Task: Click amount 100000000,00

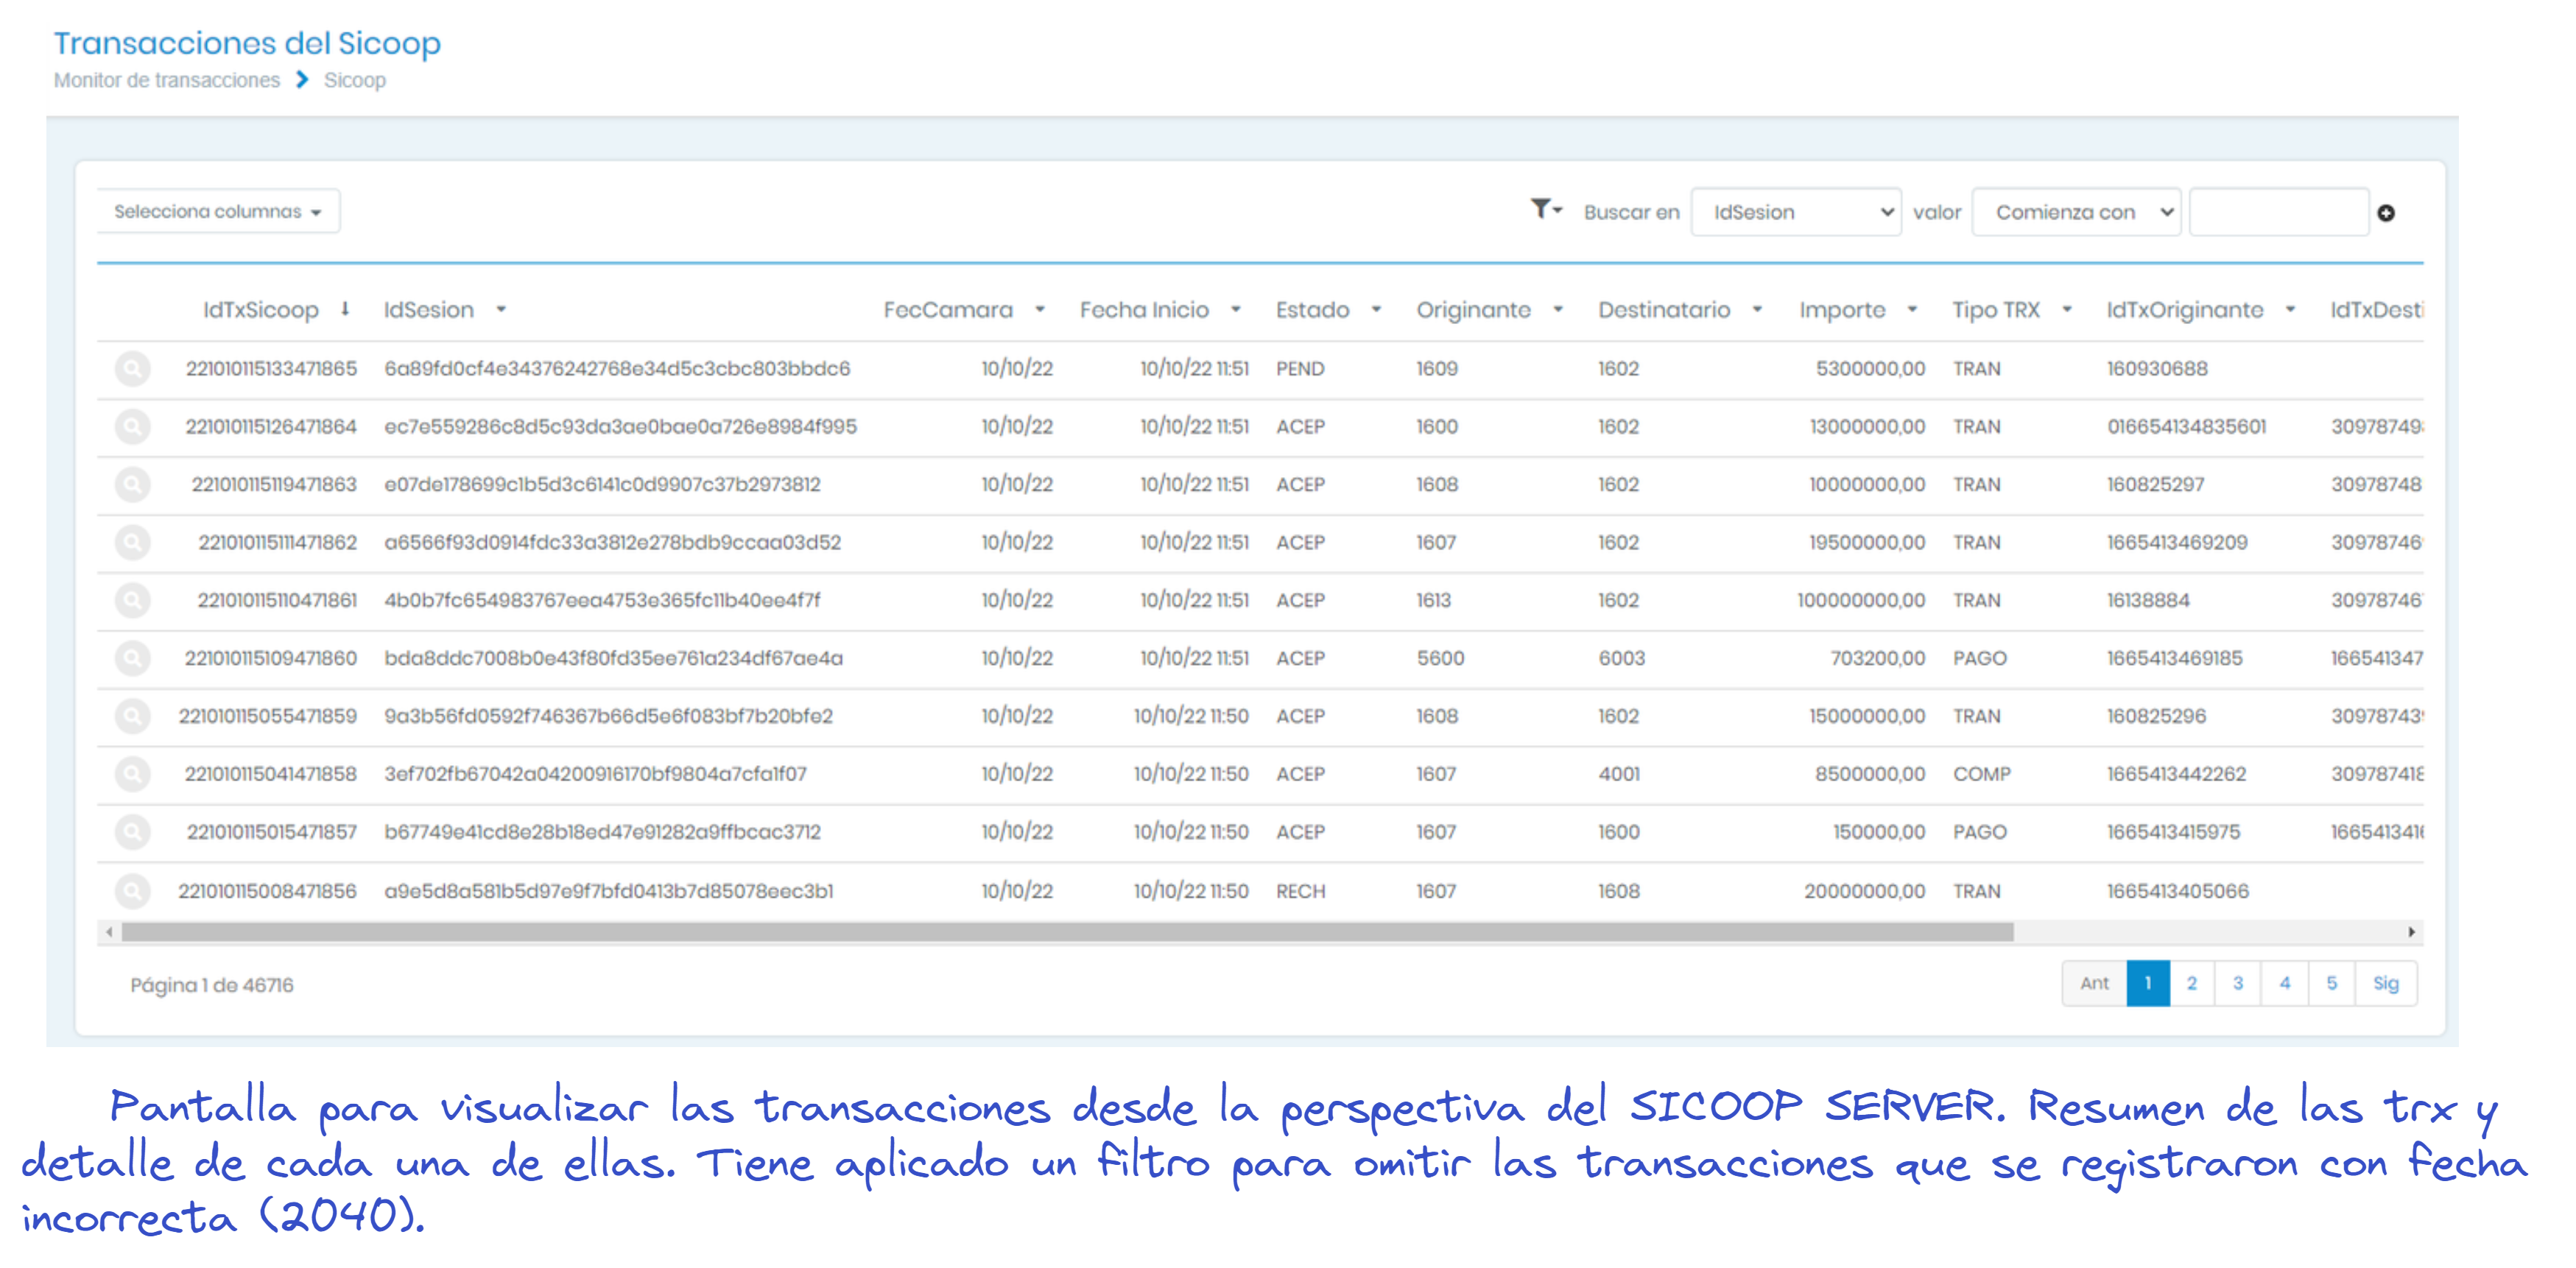Action: (1861, 600)
